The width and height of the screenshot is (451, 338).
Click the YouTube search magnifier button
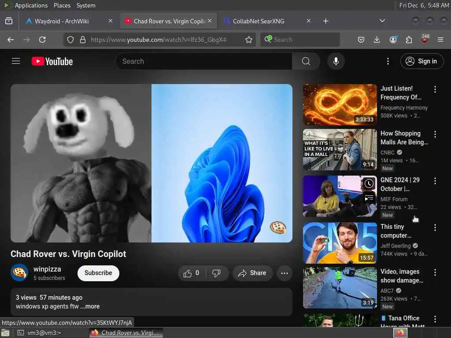306,61
